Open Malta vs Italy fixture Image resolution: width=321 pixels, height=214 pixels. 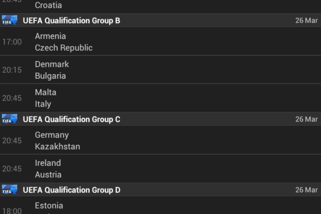pyautogui.click(x=160, y=98)
